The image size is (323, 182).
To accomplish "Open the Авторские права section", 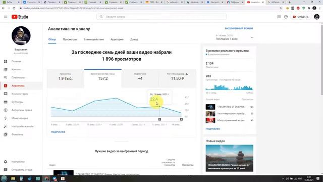I will point(22,110).
